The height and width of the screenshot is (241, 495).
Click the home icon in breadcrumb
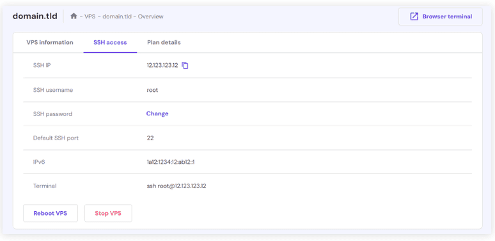pyautogui.click(x=74, y=16)
